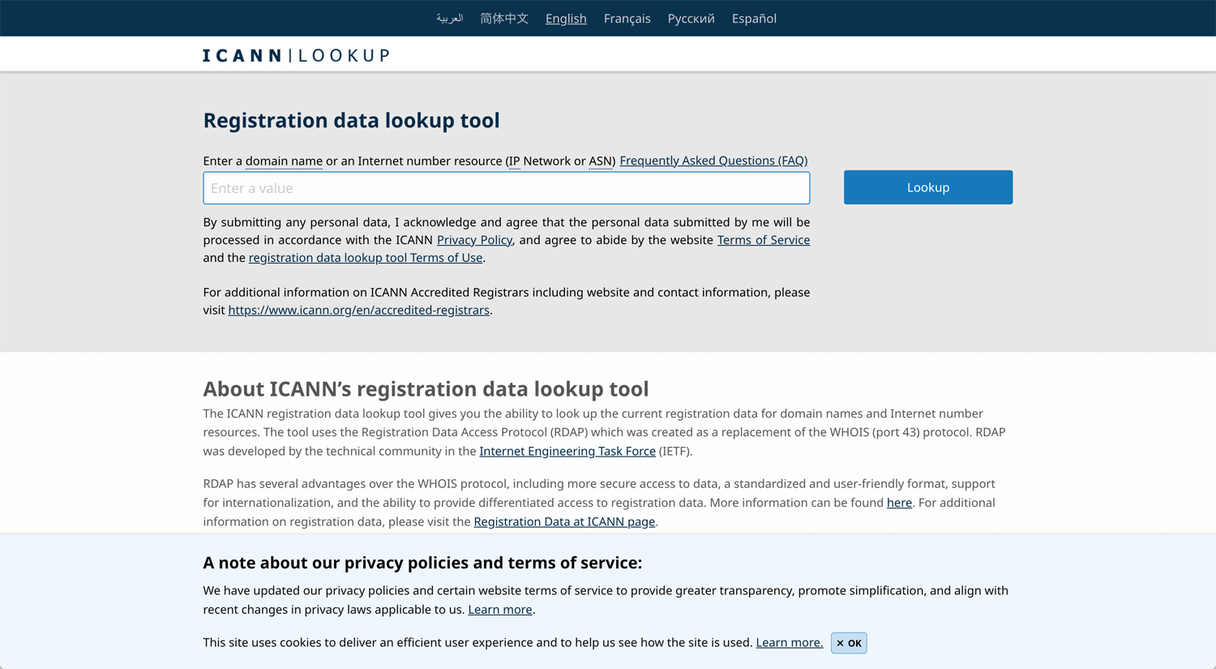Select English language option
Image resolution: width=1216 pixels, height=669 pixels.
(566, 18)
